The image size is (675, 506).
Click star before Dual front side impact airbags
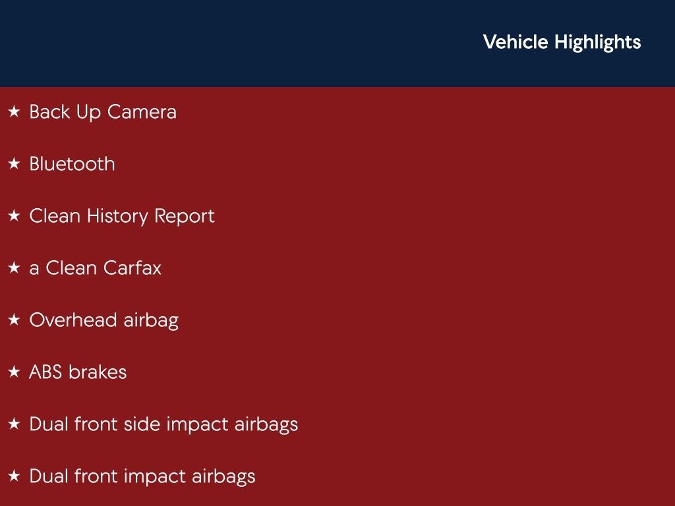tap(14, 424)
